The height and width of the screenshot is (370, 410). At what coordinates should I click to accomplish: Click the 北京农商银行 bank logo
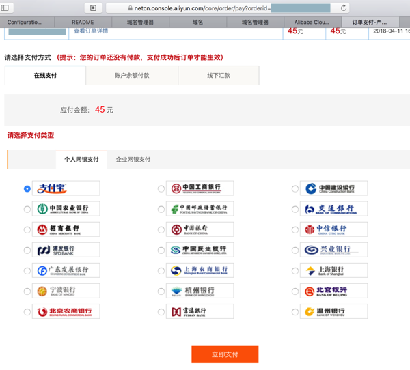coord(66,311)
